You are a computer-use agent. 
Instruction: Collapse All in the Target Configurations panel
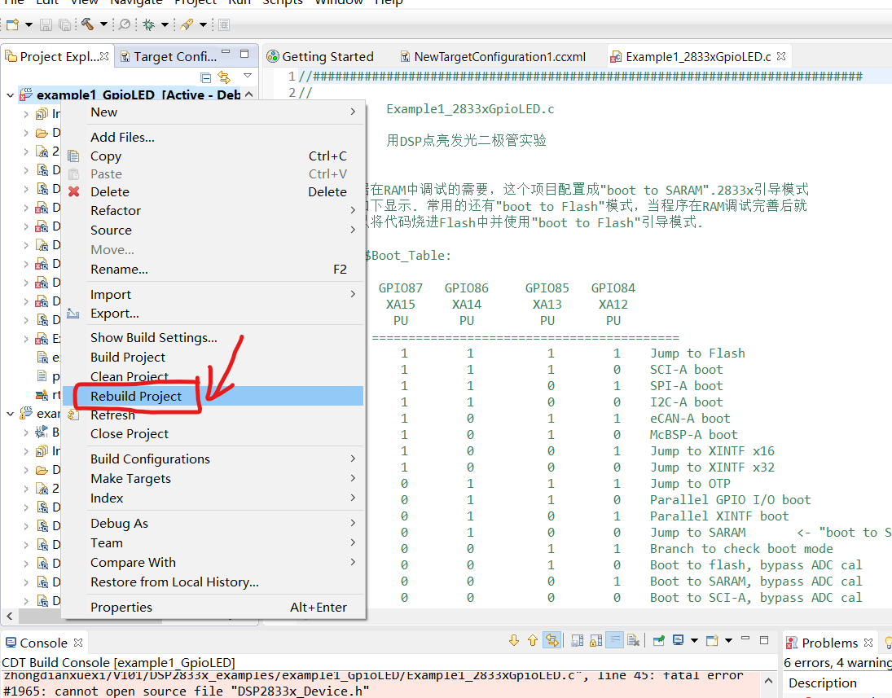[x=205, y=76]
